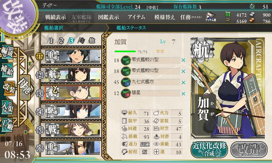Screen dimensions: 272x163
Task: Switch to fleet tab 1
Action: 51,41
